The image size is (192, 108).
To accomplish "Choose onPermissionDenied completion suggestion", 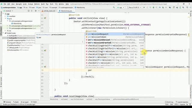I will pos(115,40).
